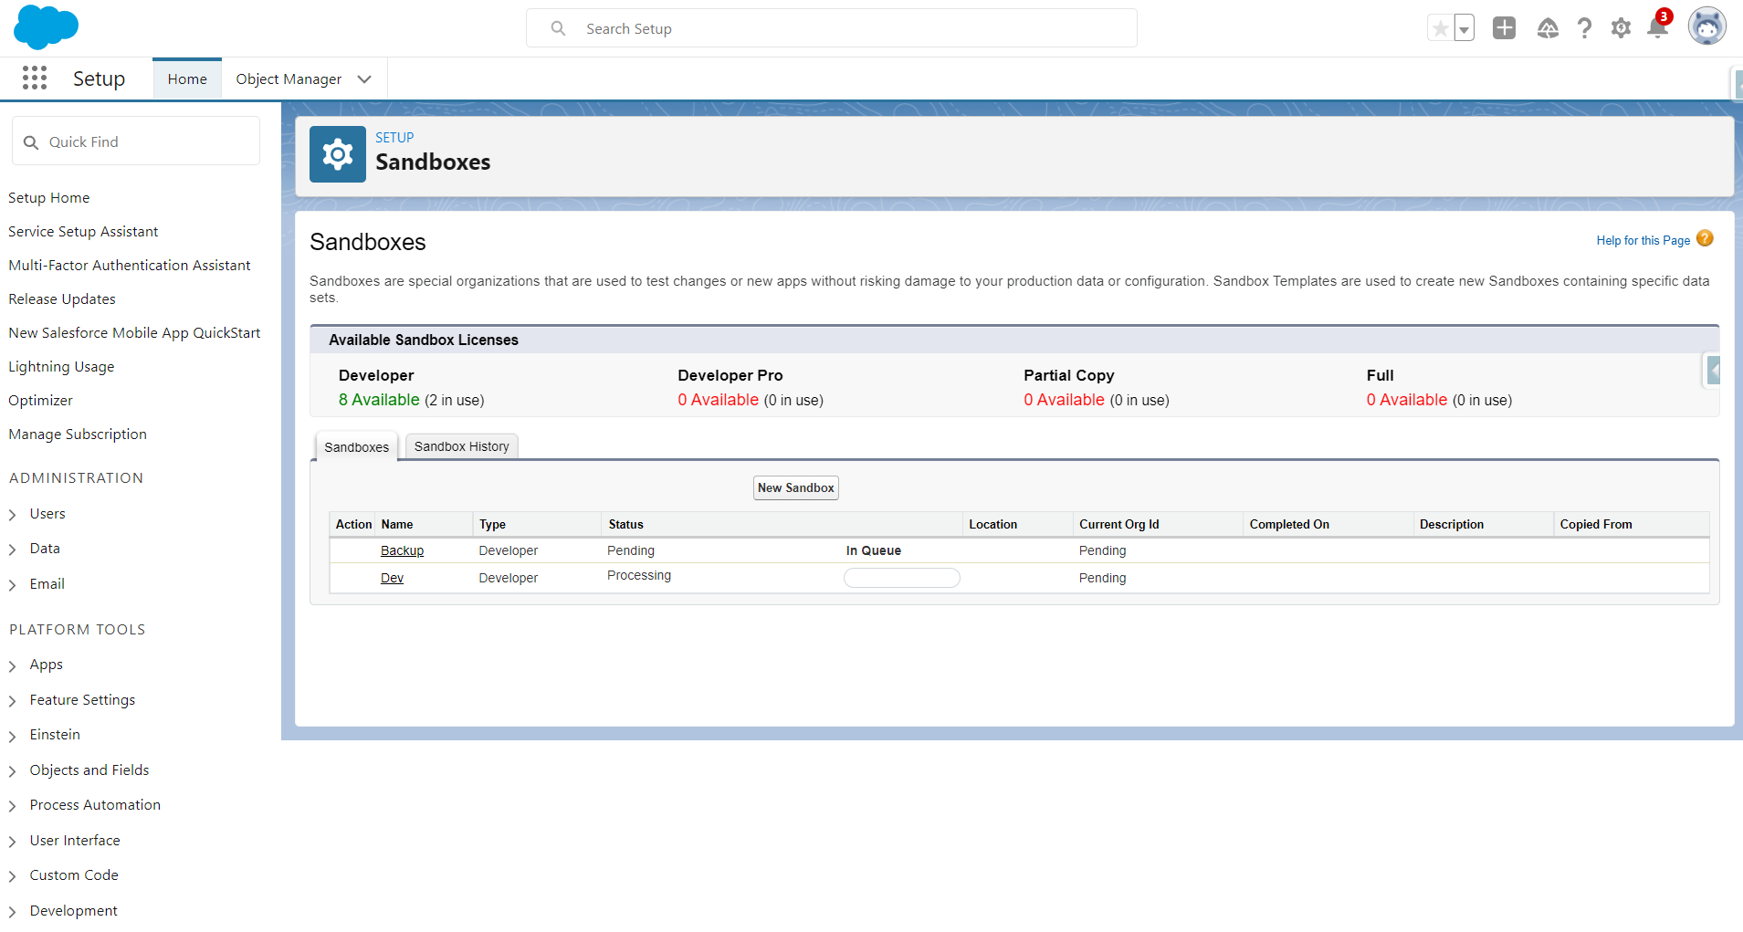Click the Favorites star icon

(1440, 28)
